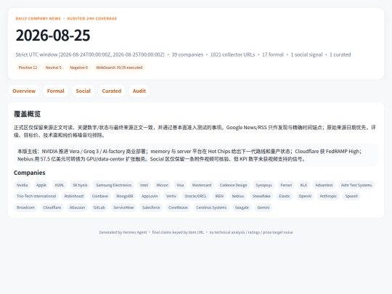The image size is (392, 294).
Task: Select the Nebius company chip
Action: (x=238, y=196)
